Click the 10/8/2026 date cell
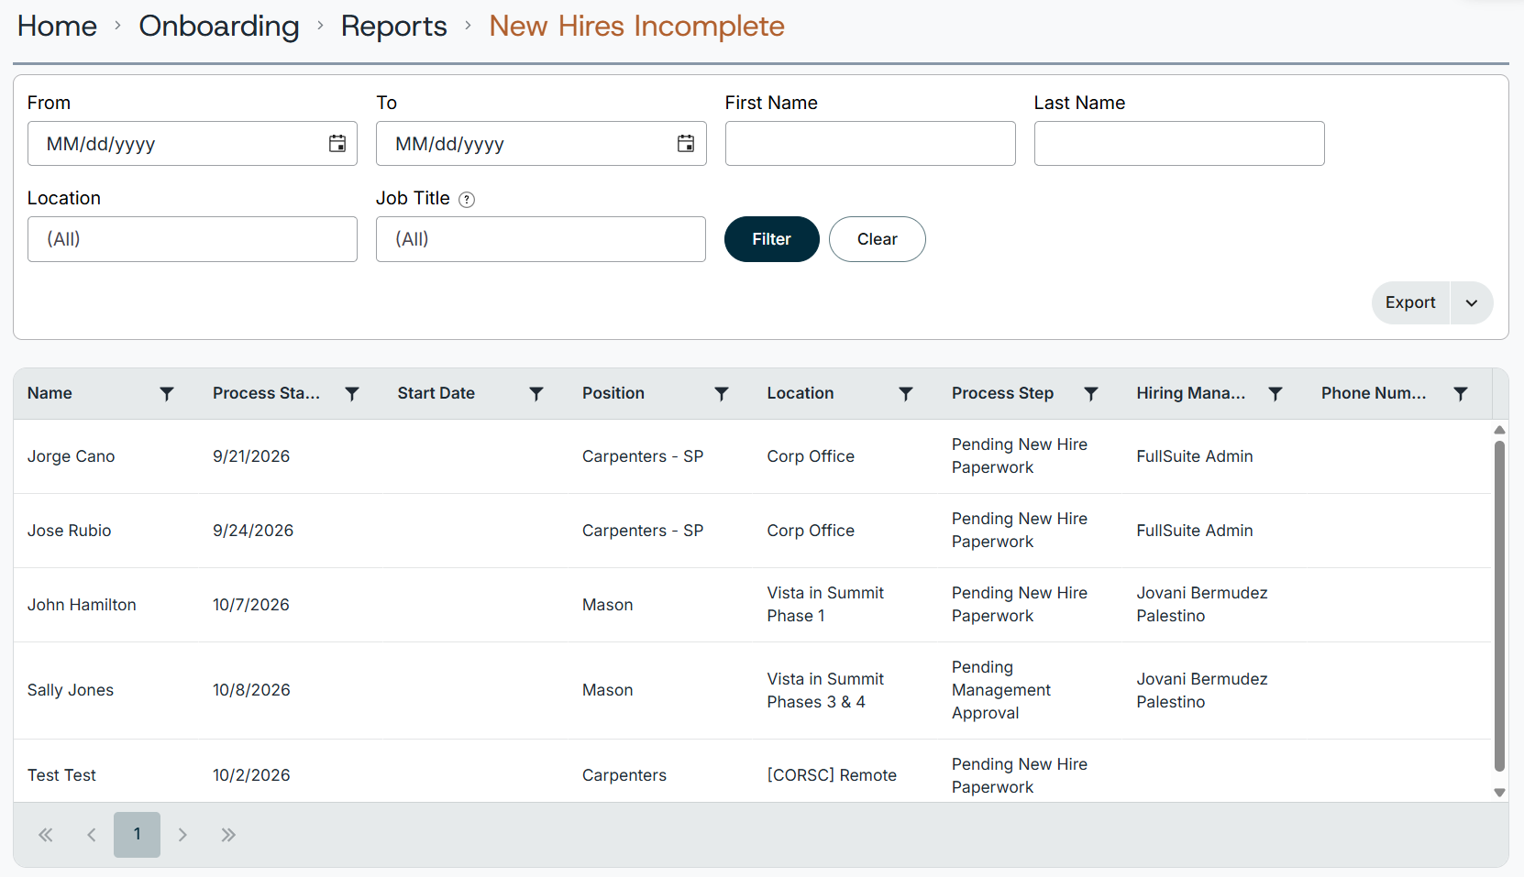Image resolution: width=1524 pixels, height=877 pixels. pyautogui.click(x=251, y=690)
